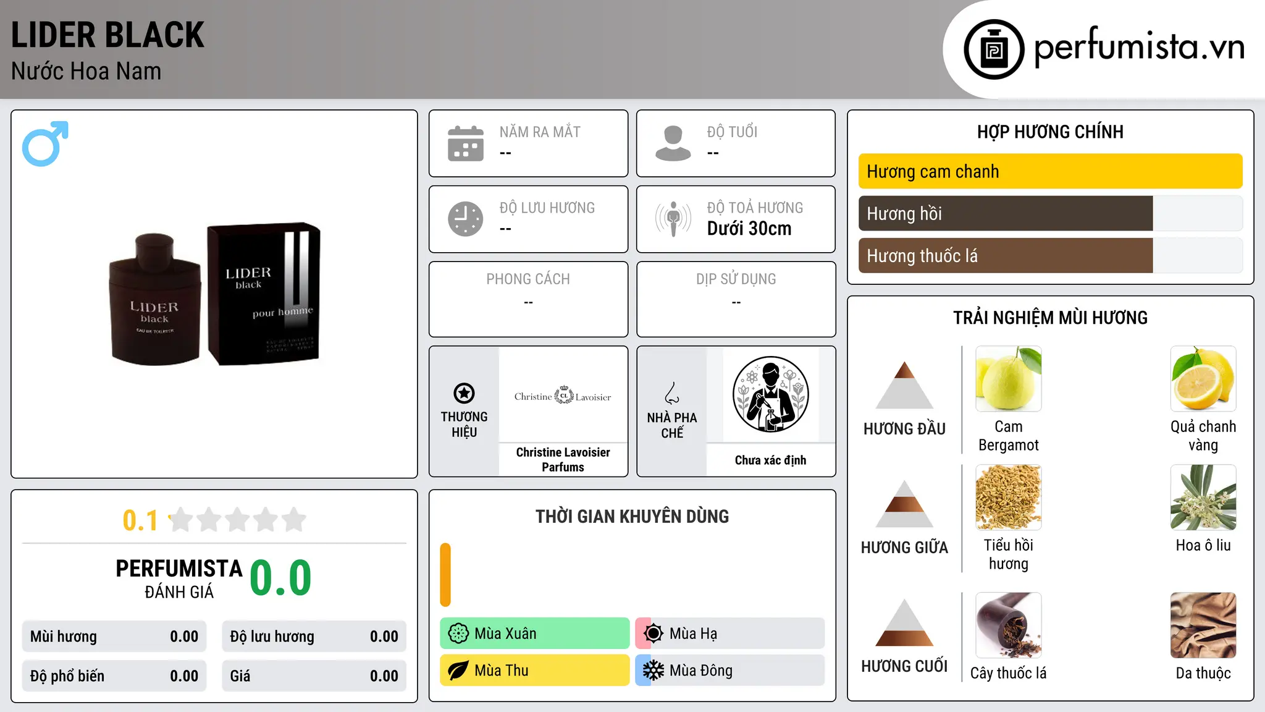Click the snowflake icon for Mùa Đông
This screenshot has height=712, width=1265.
653,671
